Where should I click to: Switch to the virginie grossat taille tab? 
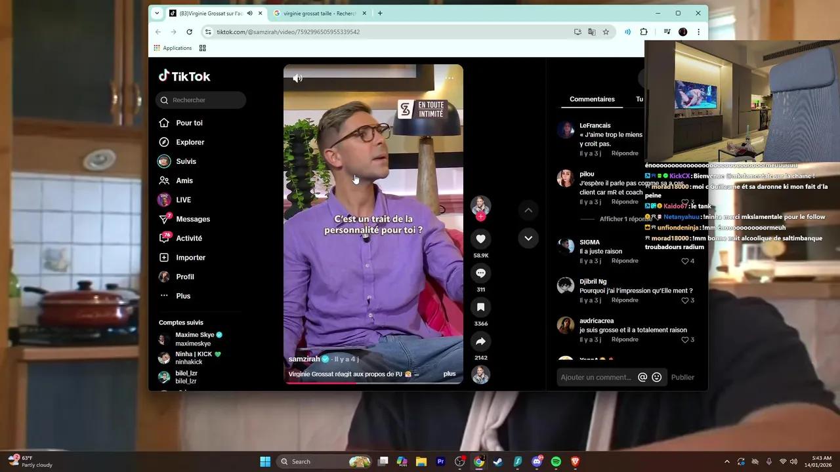tap(320, 13)
